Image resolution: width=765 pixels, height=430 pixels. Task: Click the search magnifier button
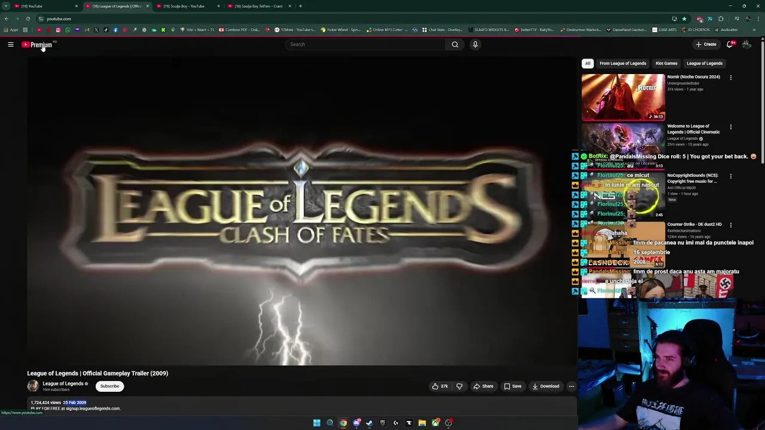pos(455,44)
